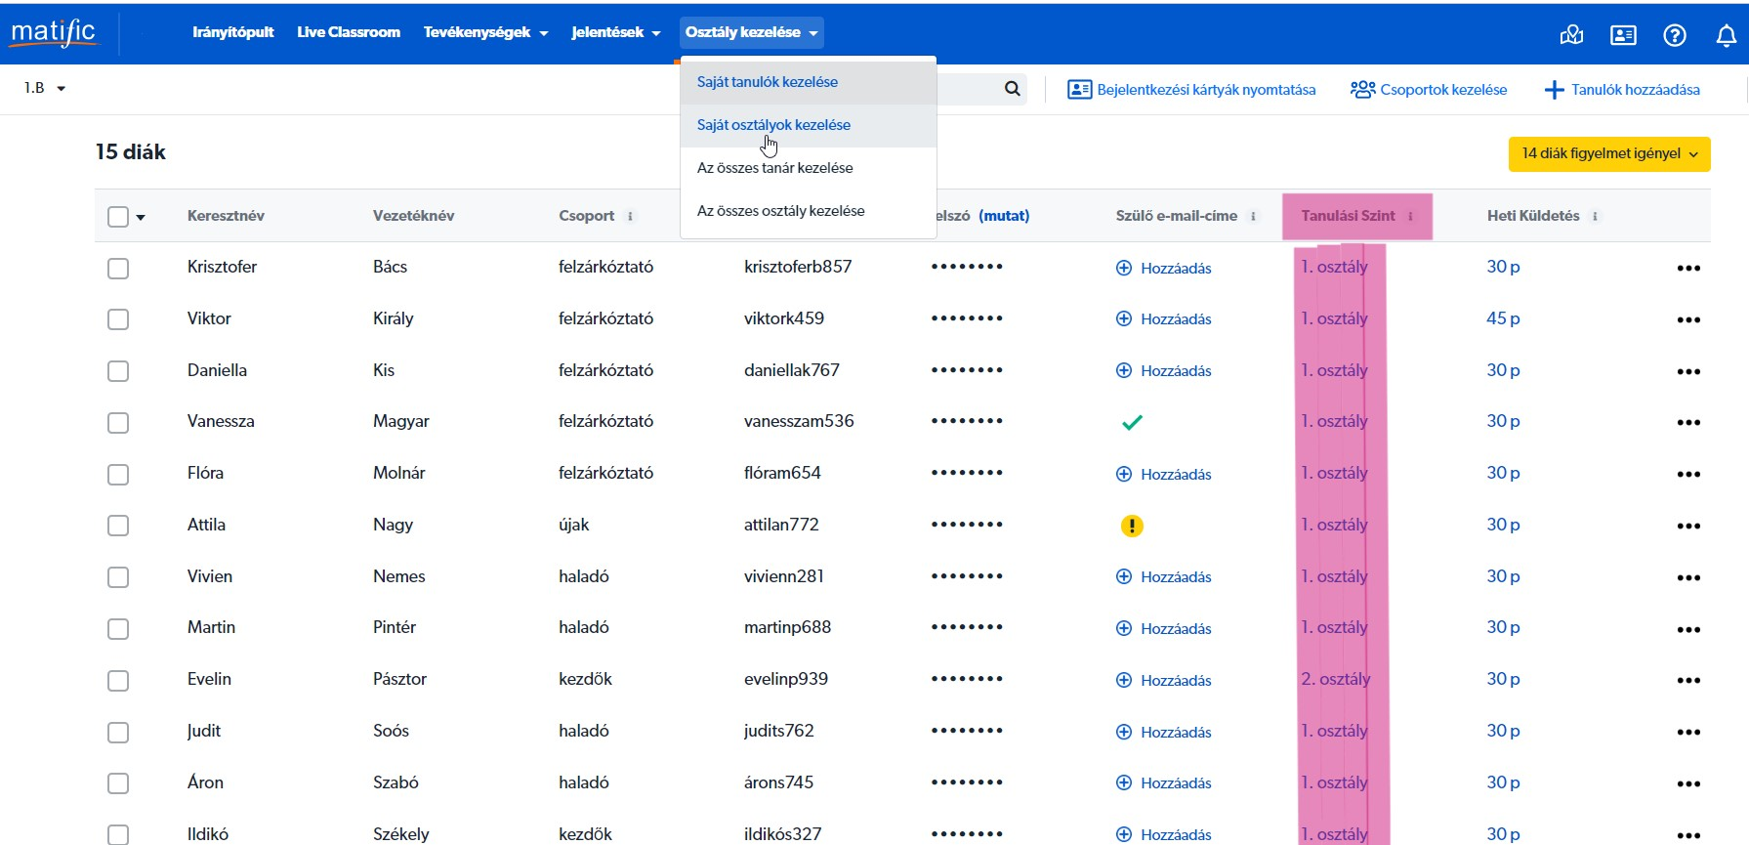Viewport: 1749px width, 845px height.
Task: Choose Az összes osztály kezelése
Action: coord(809,211)
